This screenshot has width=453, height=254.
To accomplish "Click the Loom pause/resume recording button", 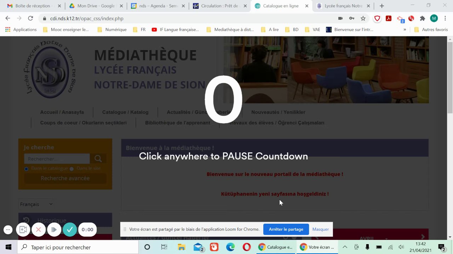I will [x=54, y=230].
